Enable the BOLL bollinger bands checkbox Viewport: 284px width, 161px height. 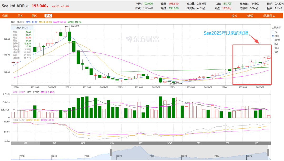(273, 48)
